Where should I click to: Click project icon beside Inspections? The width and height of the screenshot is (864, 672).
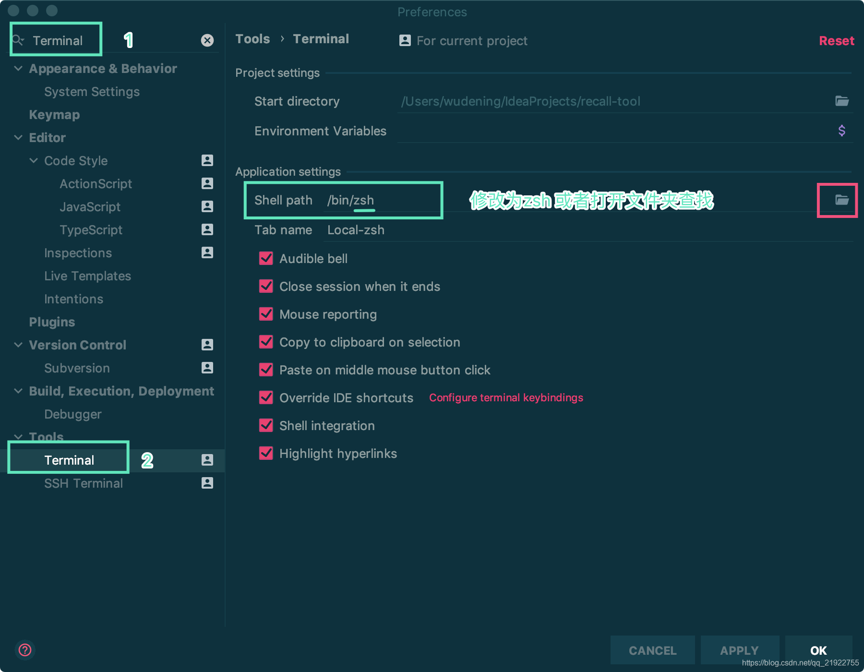[207, 252]
